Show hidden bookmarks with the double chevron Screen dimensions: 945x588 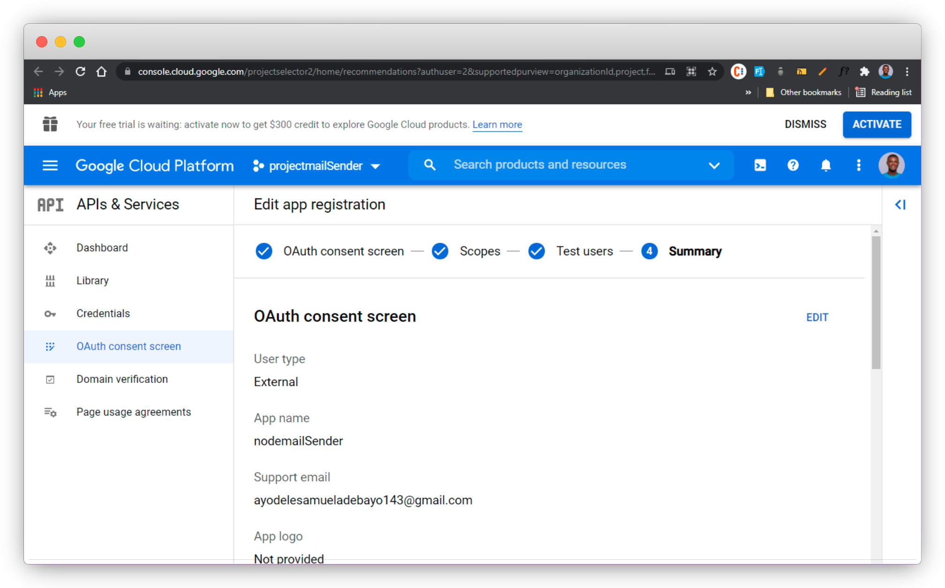point(748,92)
